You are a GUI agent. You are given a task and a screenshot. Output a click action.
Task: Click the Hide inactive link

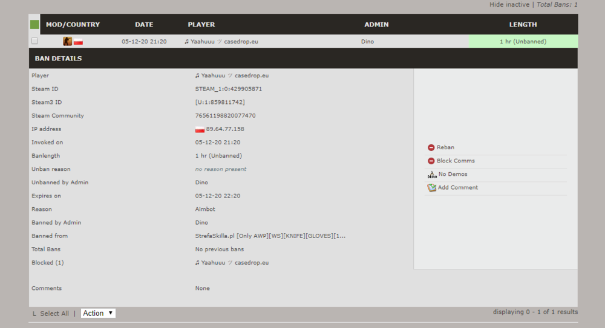(x=509, y=5)
